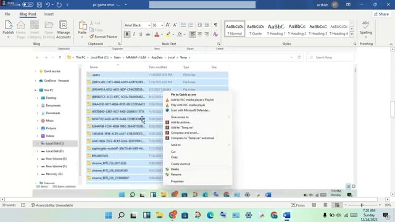Click the Word icon in the Windows taskbar

pyautogui.click(x=286, y=215)
